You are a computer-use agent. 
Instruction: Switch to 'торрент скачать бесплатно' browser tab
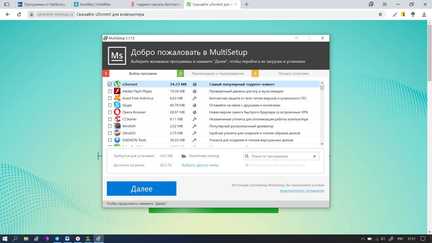pos(156,4)
